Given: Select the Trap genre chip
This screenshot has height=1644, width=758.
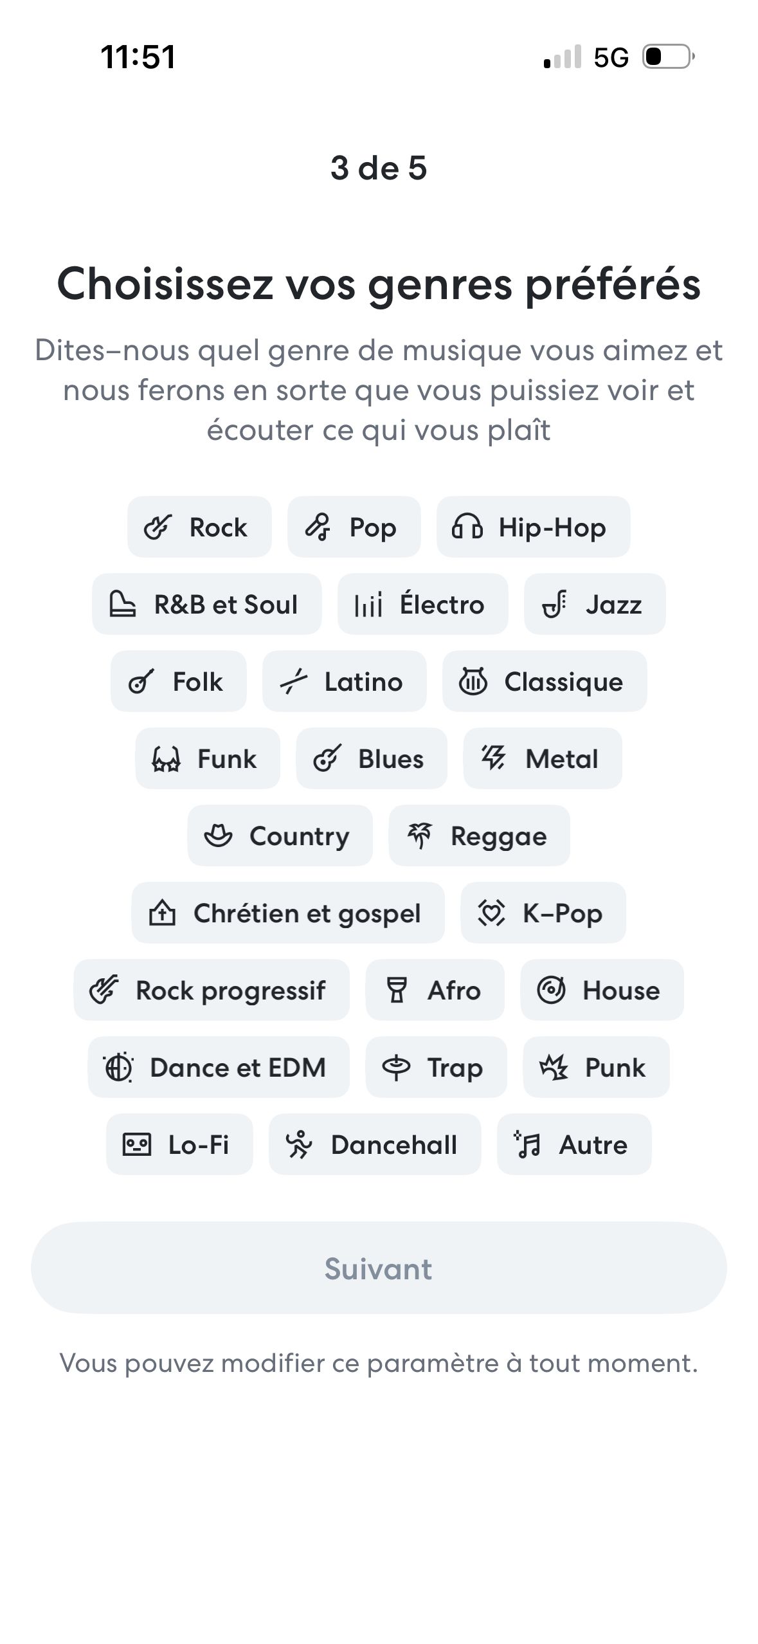Looking at the screenshot, I should [435, 1067].
